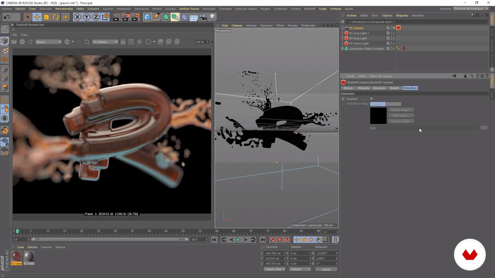
Task: Open Edit Render Settings icon
Action: tap(135, 17)
